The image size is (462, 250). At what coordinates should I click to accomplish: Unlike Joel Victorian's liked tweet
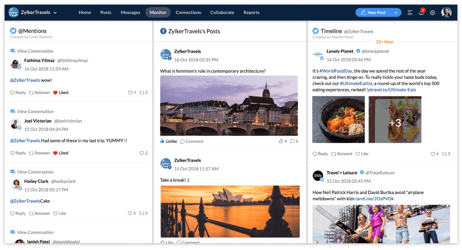point(60,153)
